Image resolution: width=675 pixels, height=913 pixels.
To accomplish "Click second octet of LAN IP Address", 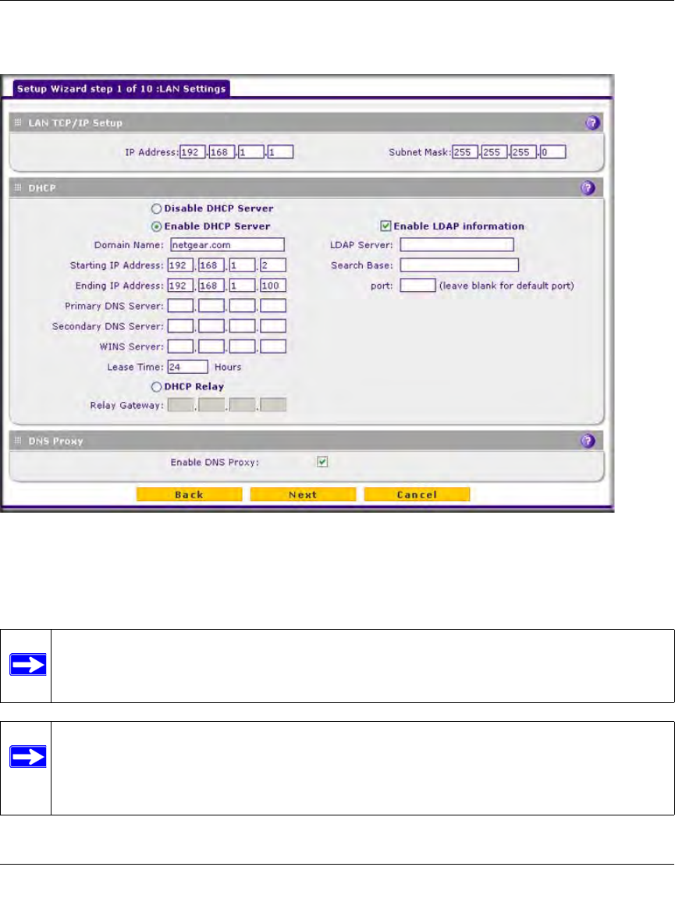I will click(x=222, y=152).
